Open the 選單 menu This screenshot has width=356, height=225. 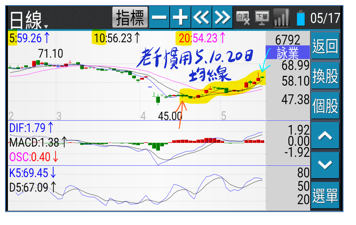[325, 195]
